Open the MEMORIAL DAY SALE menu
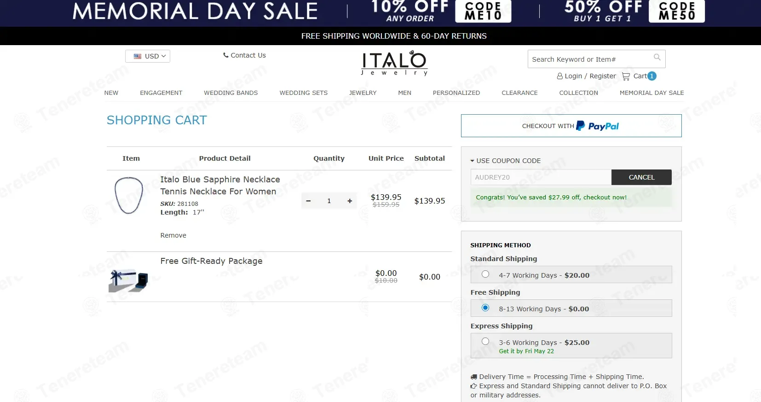The height and width of the screenshot is (402, 761). 652,93
